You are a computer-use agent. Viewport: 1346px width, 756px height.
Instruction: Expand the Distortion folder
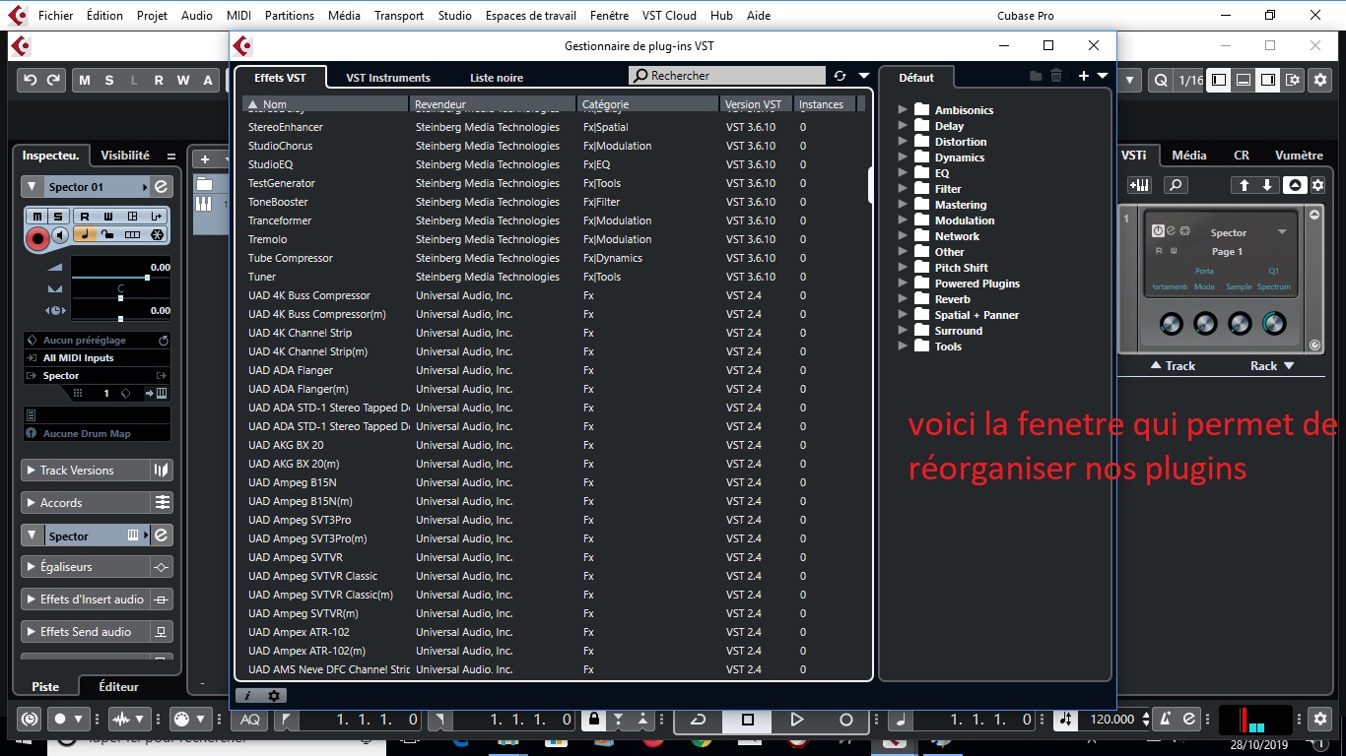(x=903, y=142)
